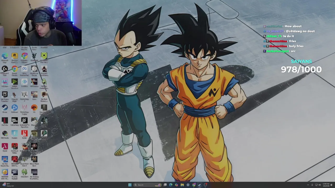Click the streamer webcam overlay

coord(41,23)
